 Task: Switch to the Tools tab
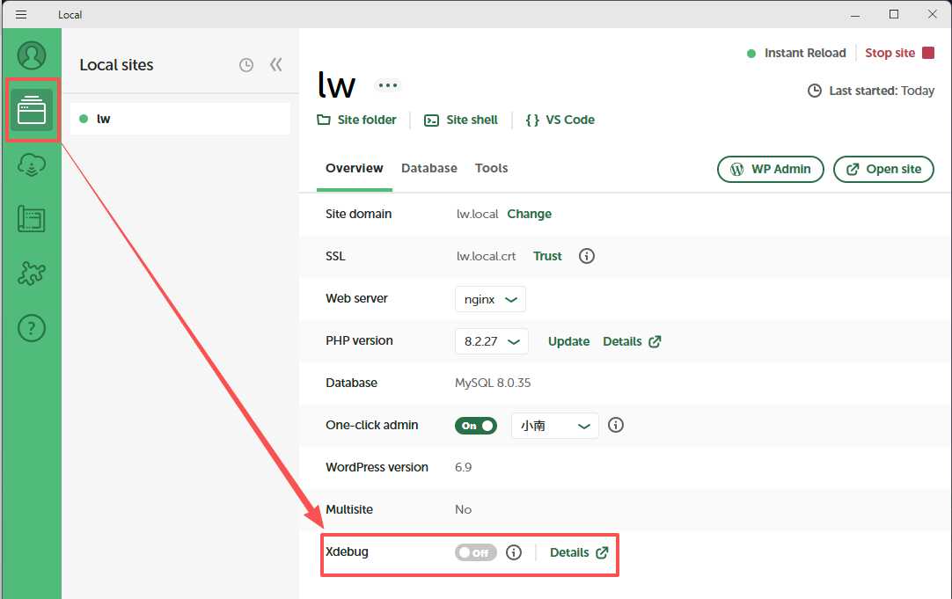point(491,168)
